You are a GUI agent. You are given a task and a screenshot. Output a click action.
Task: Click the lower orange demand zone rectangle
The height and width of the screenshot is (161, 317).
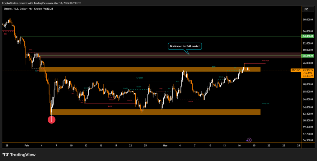[155, 112]
